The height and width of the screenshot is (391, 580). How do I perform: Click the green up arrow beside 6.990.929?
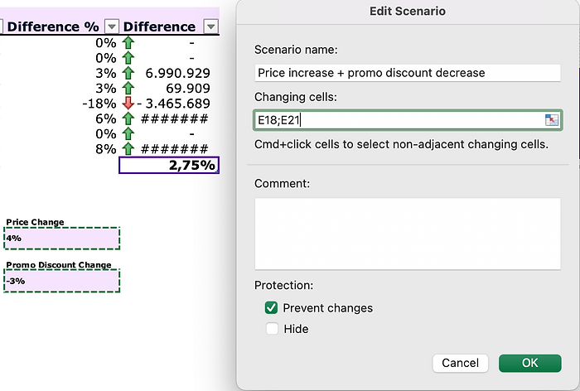point(128,73)
